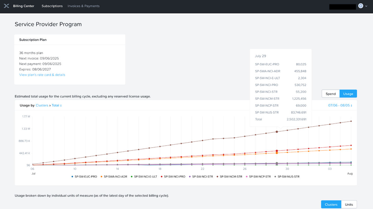Open the account menu chevron next to the avatar
This screenshot has height=209, width=373.
(366, 6)
